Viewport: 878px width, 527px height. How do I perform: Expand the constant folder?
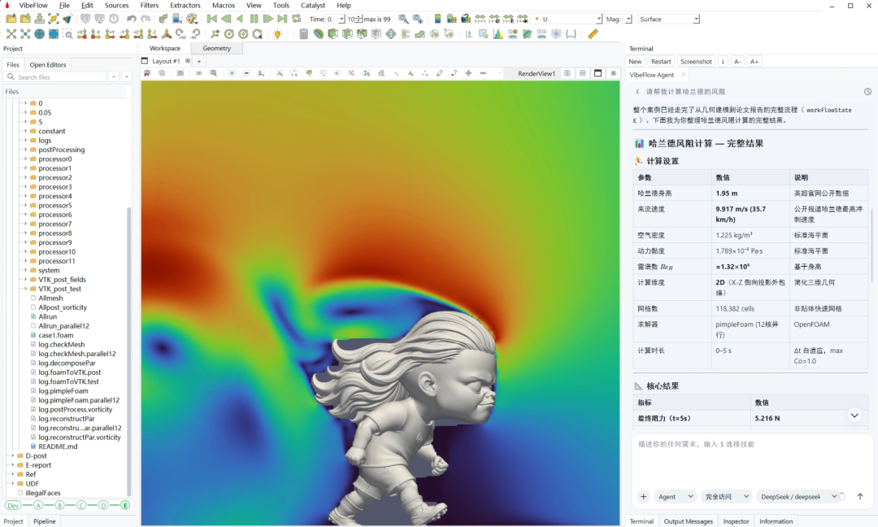point(25,131)
